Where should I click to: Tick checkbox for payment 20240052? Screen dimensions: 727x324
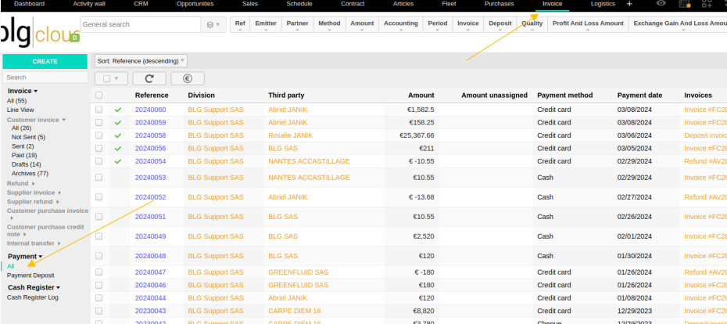click(98, 196)
